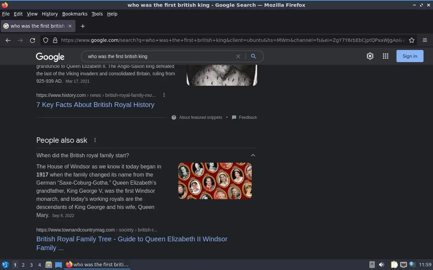Viewport: 433px width, 270px height.
Task: Open the British Royal Family Tree link
Action: [x=132, y=243]
